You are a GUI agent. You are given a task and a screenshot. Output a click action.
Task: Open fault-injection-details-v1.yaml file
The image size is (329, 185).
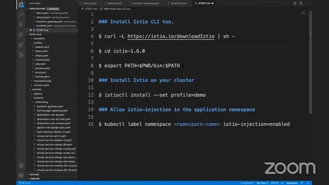click(53, 132)
